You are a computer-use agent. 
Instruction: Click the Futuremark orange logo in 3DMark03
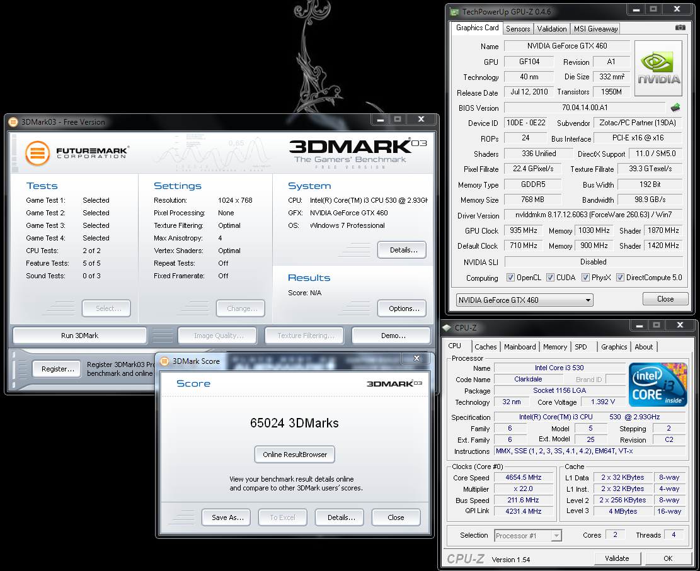pos(38,153)
